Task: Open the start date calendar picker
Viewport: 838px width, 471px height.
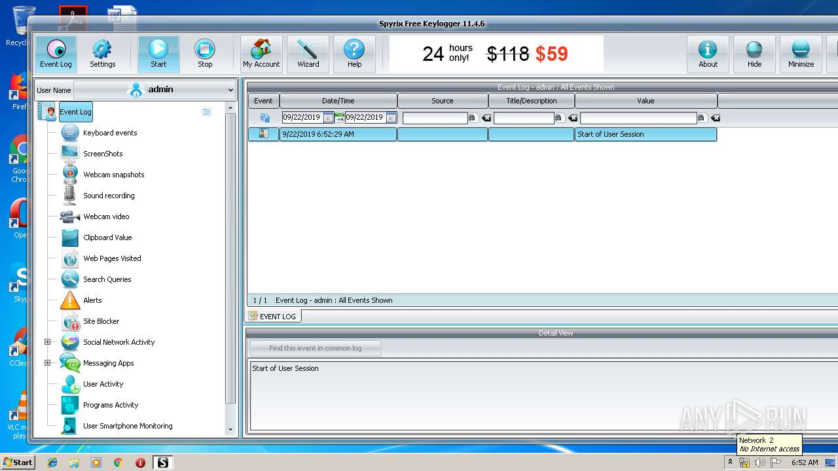Action: [328, 118]
